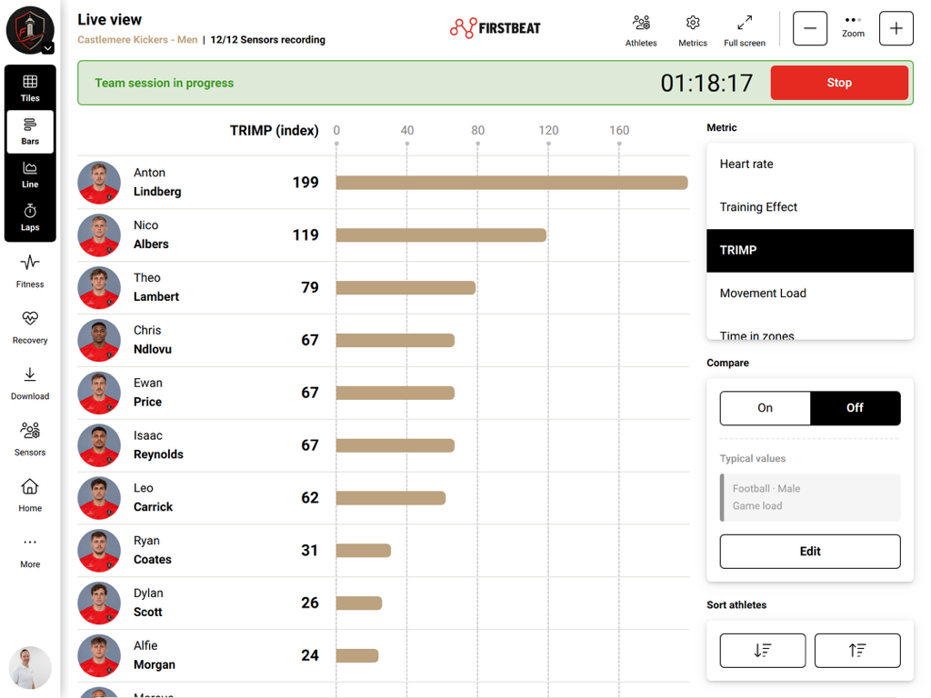Click the Firstbeat logo
This screenshot has width=931, height=698.
(496, 28)
